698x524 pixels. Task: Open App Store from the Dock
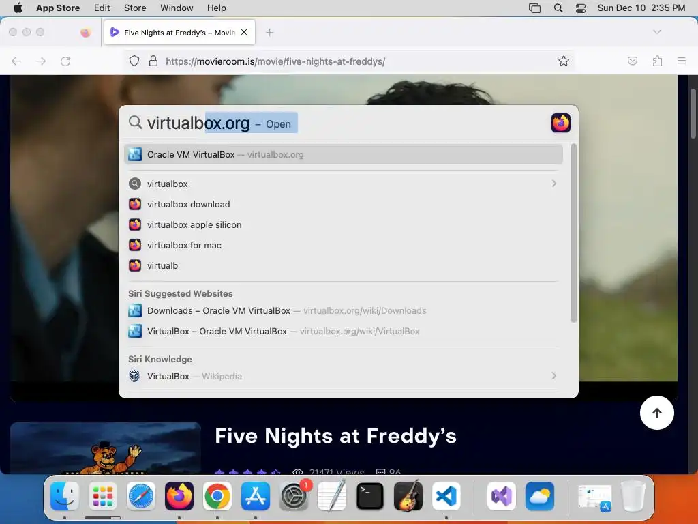pyautogui.click(x=256, y=496)
